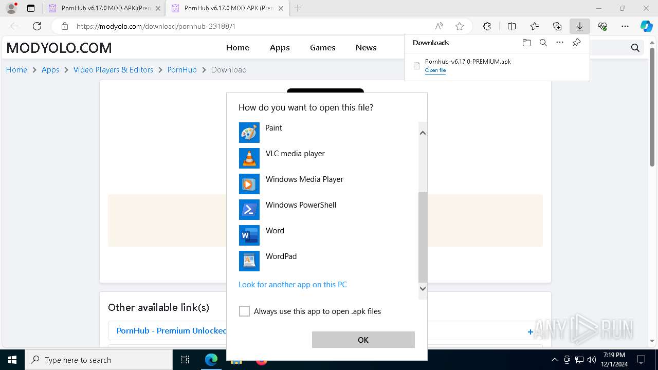Open the Games menu item
This screenshot has height=370, width=658.
(323, 47)
